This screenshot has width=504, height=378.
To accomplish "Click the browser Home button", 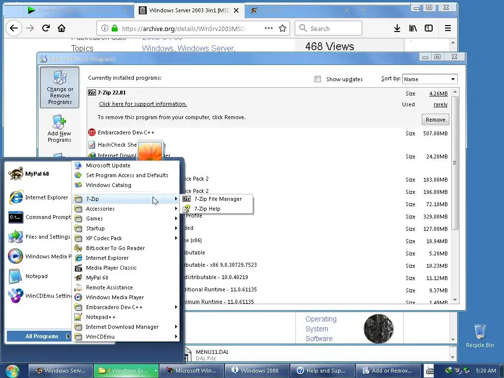I will (x=62, y=28).
